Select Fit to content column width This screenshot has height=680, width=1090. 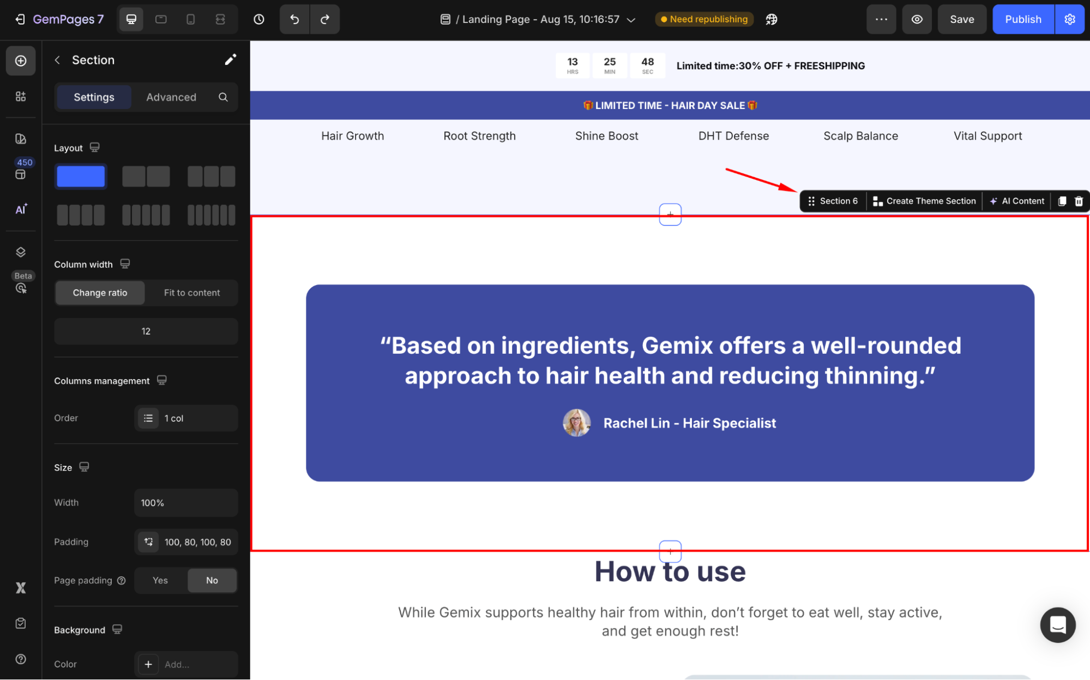(192, 293)
